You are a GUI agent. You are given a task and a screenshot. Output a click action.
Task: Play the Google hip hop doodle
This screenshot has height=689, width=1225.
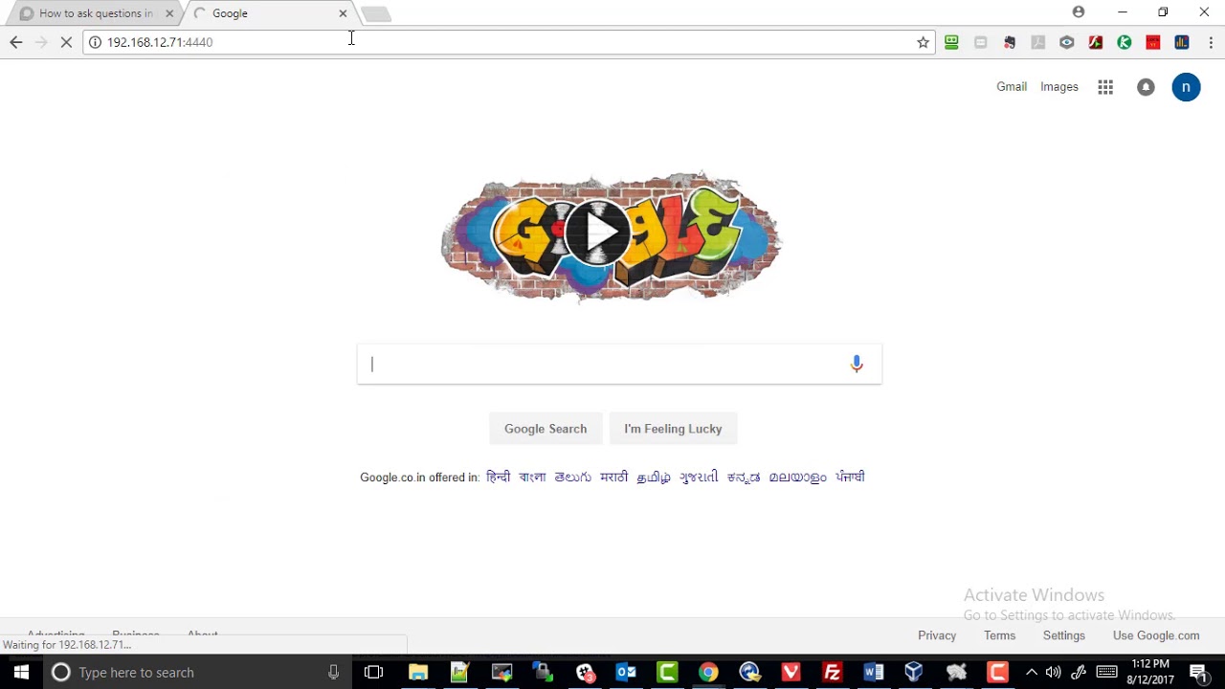click(x=598, y=233)
